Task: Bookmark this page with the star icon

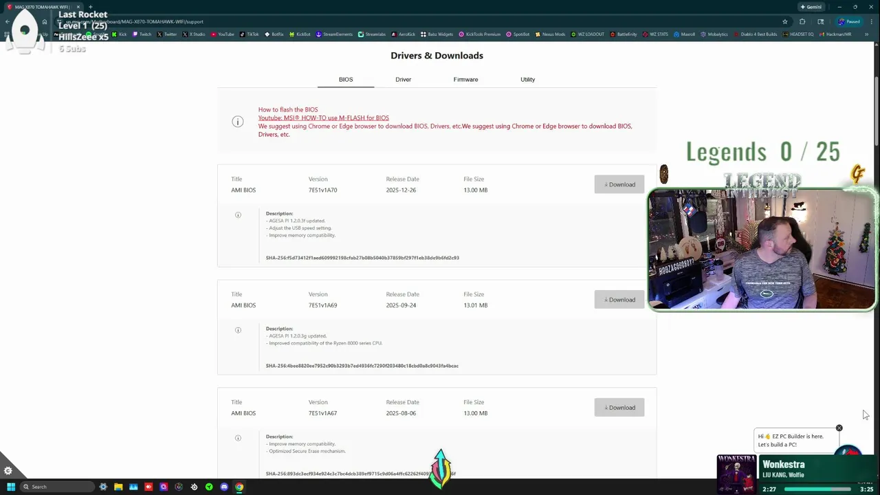Action: [x=784, y=21]
